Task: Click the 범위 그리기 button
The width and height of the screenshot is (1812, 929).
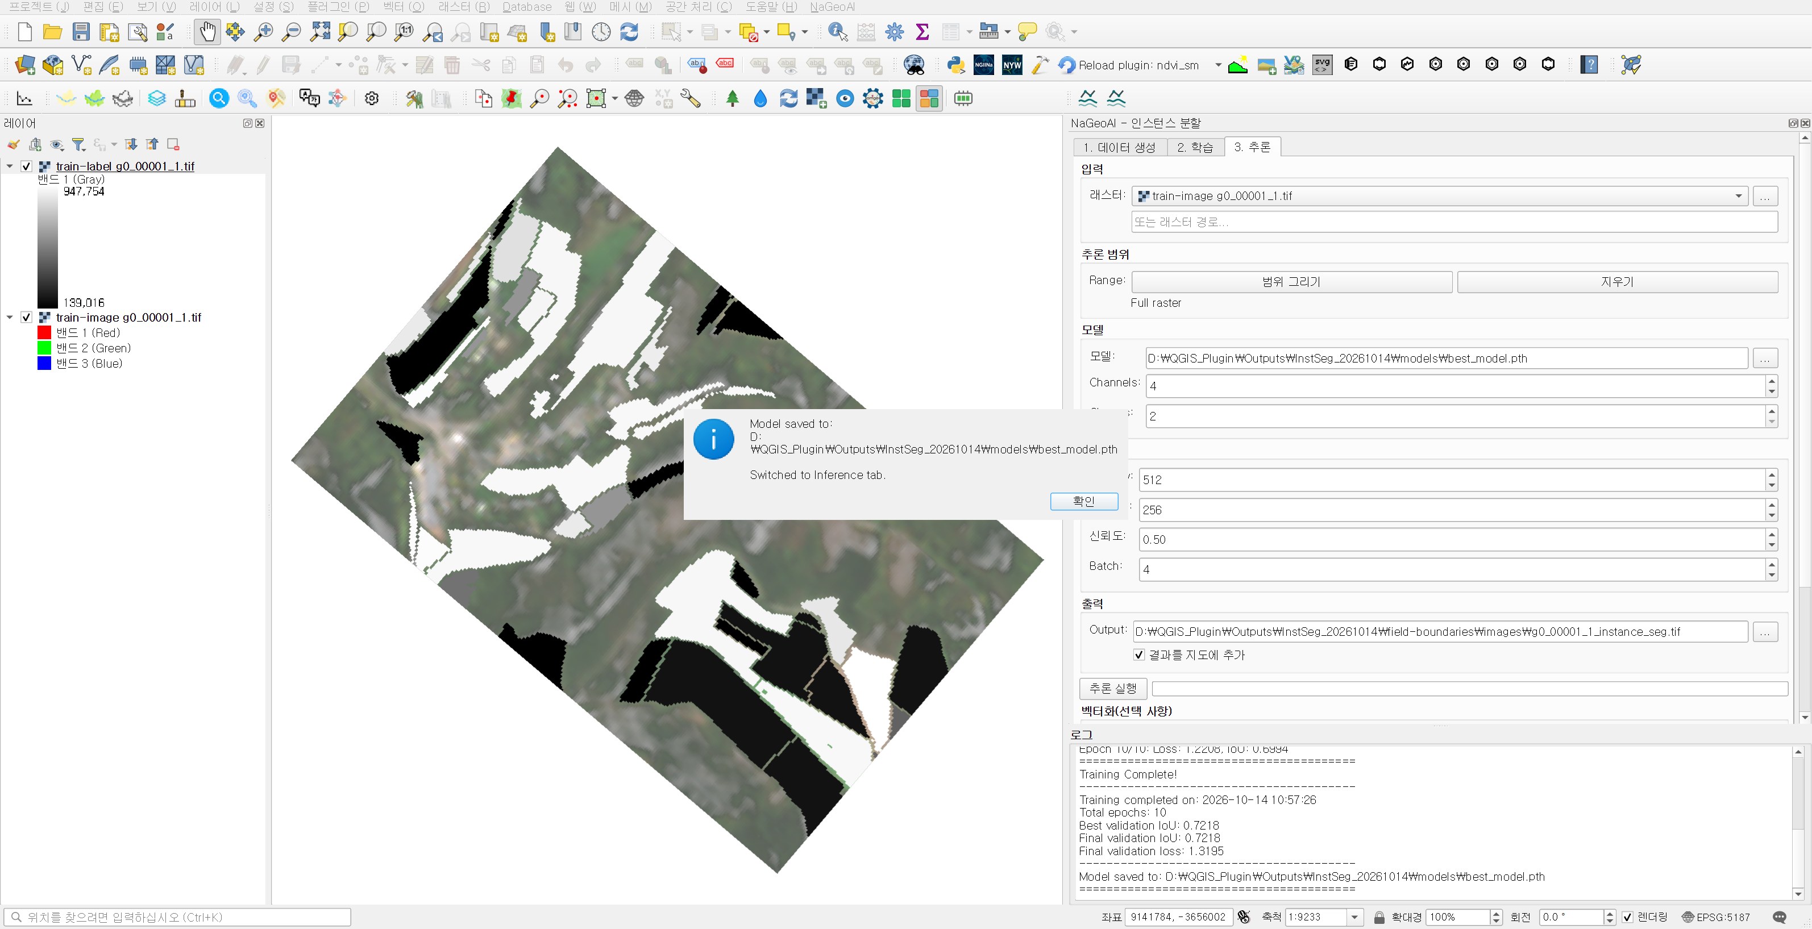Action: 1291,282
